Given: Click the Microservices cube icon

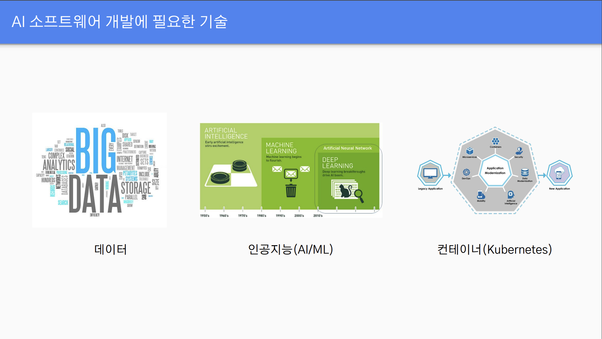Looking at the screenshot, I should click(469, 151).
